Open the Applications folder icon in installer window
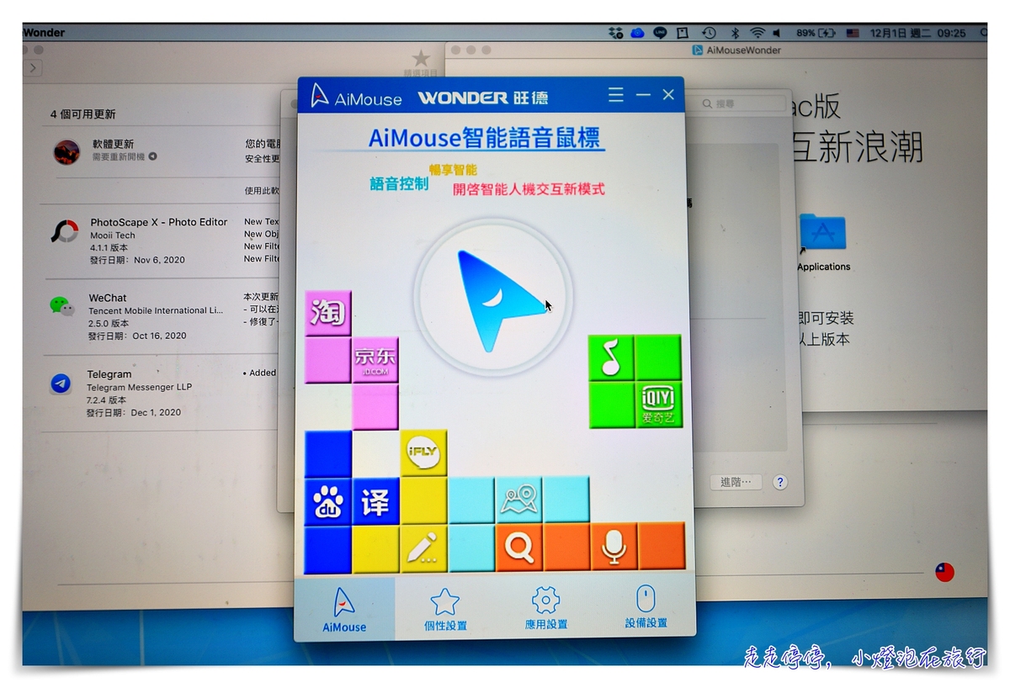Image resolution: width=1010 pixels, height=688 pixels. pos(823,233)
